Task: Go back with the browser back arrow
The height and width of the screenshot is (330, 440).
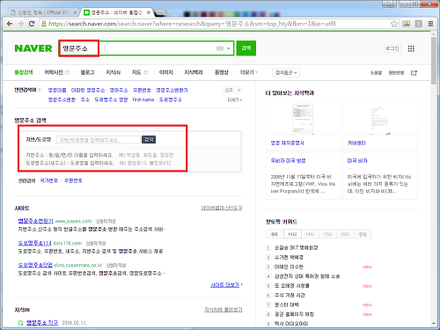Action: (x=10, y=24)
